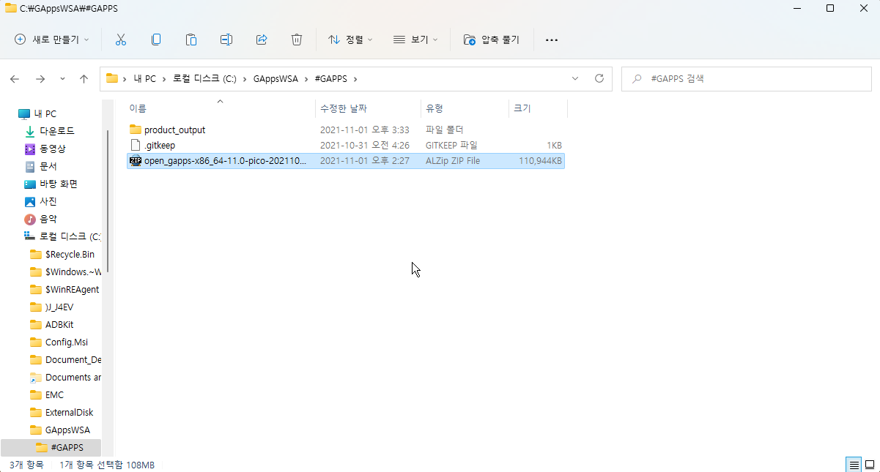
Task: Open the See more (...) menu
Action: pos(552,40)
